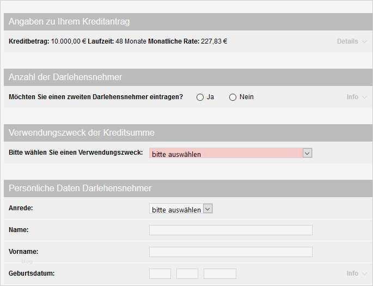This screenshot has height=286, width=373.
Task: Click the Anzahl der Darlehensnehmer header
Action: (65, 77)
